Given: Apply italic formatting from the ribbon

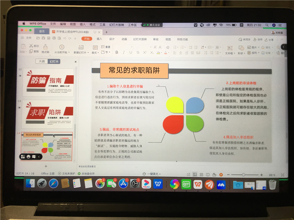Looking at the screenshot, I should point(123,52).
